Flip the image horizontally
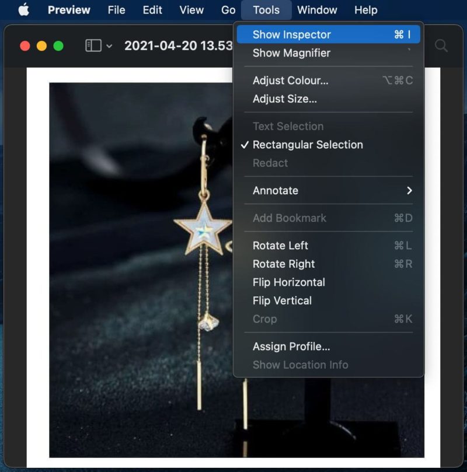 (x=288, y=282)
